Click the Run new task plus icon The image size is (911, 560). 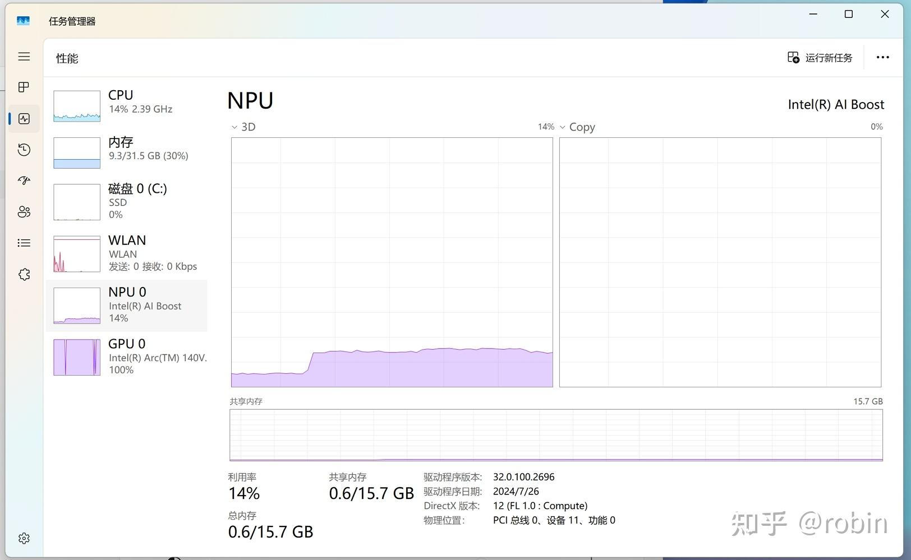tap(793, 57)
